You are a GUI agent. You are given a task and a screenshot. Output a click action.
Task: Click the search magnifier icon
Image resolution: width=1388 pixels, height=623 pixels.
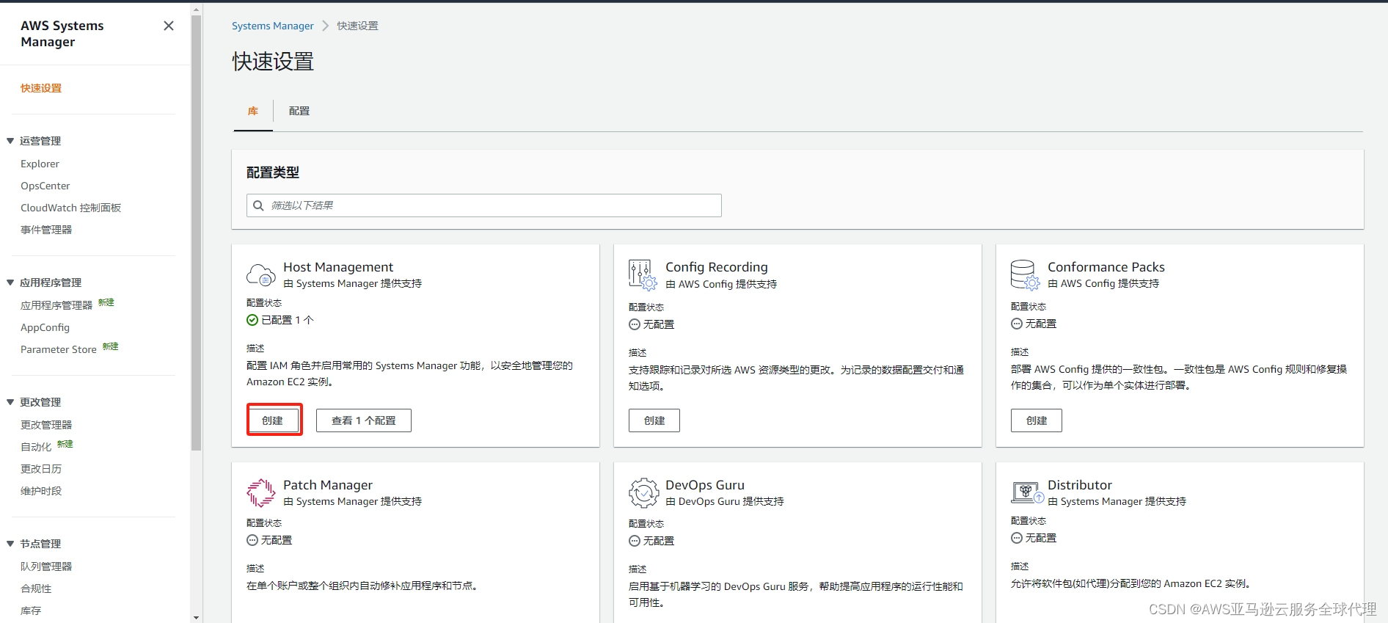pos(258,205)
